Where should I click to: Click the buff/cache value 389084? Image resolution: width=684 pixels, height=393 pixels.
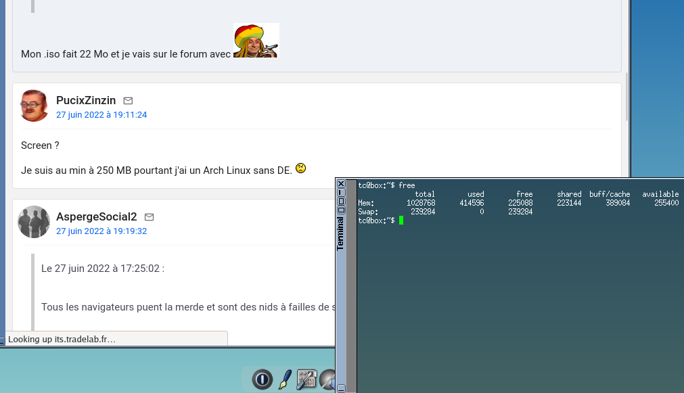pos(618,203)
